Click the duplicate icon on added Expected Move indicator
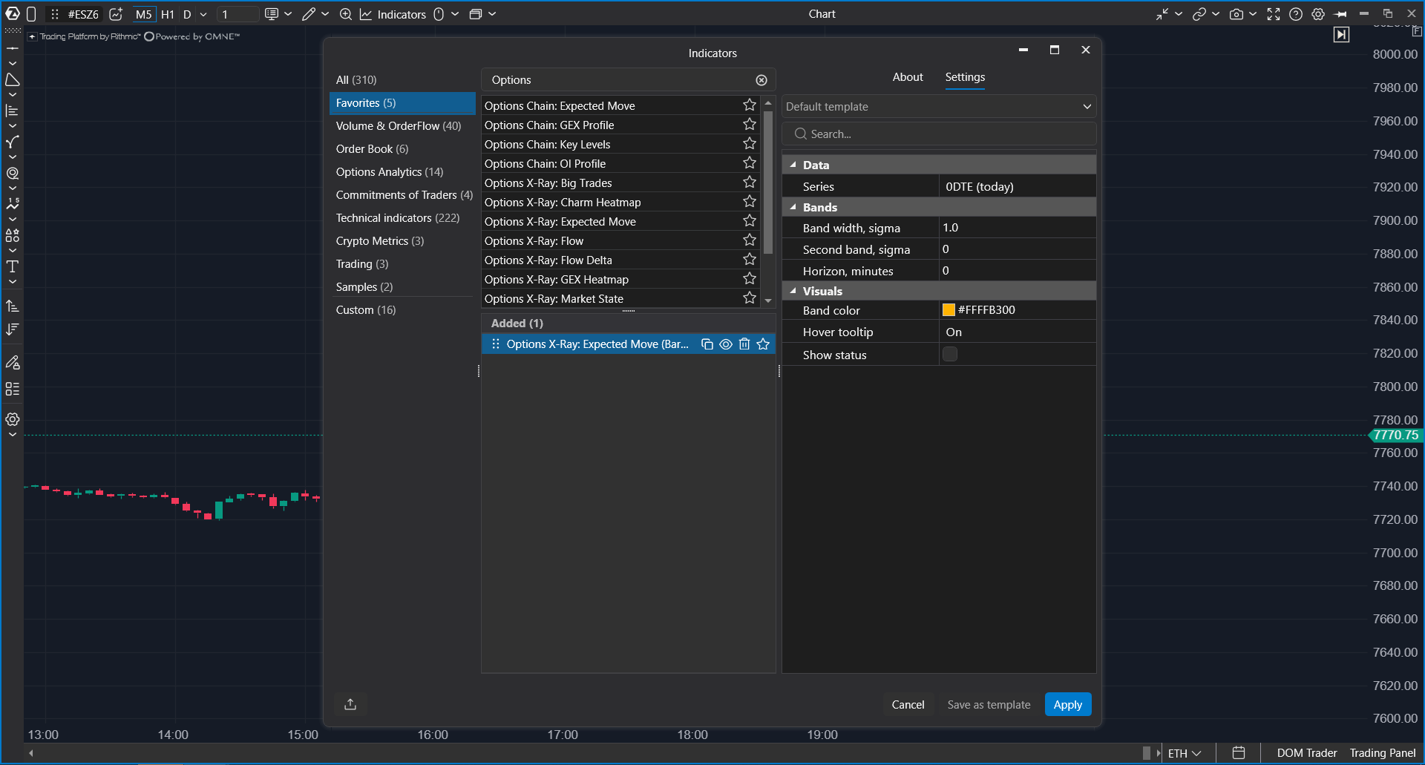The image size is (1425, 765). pyautogui.click(x=707, y=344)
